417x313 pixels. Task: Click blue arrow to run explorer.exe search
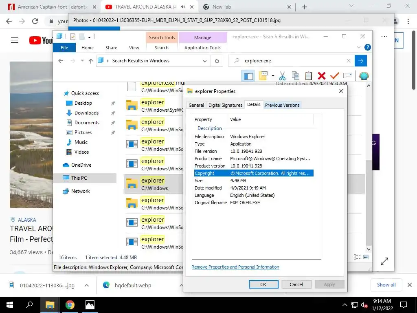tap(361, 61)
